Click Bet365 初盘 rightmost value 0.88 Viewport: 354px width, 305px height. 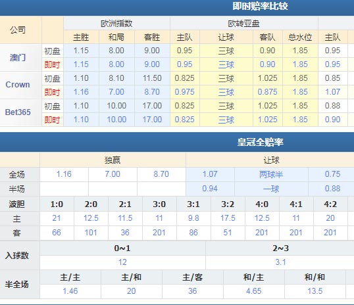332,106
